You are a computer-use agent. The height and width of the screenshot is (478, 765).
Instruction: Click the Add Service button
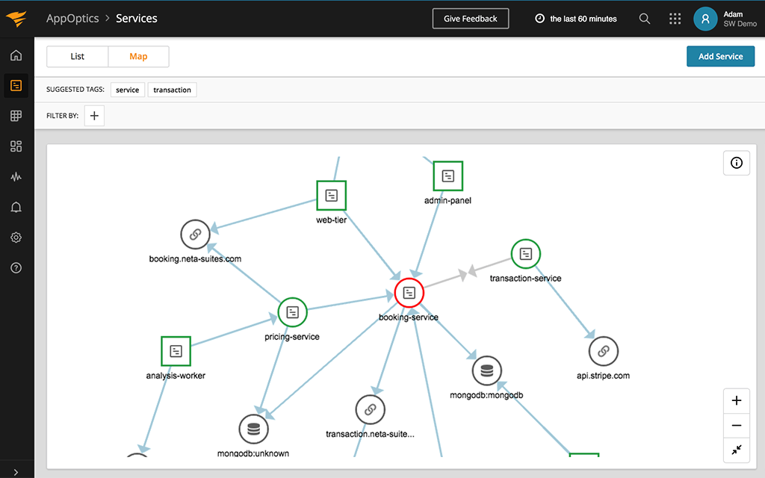(x=720, y=56)
